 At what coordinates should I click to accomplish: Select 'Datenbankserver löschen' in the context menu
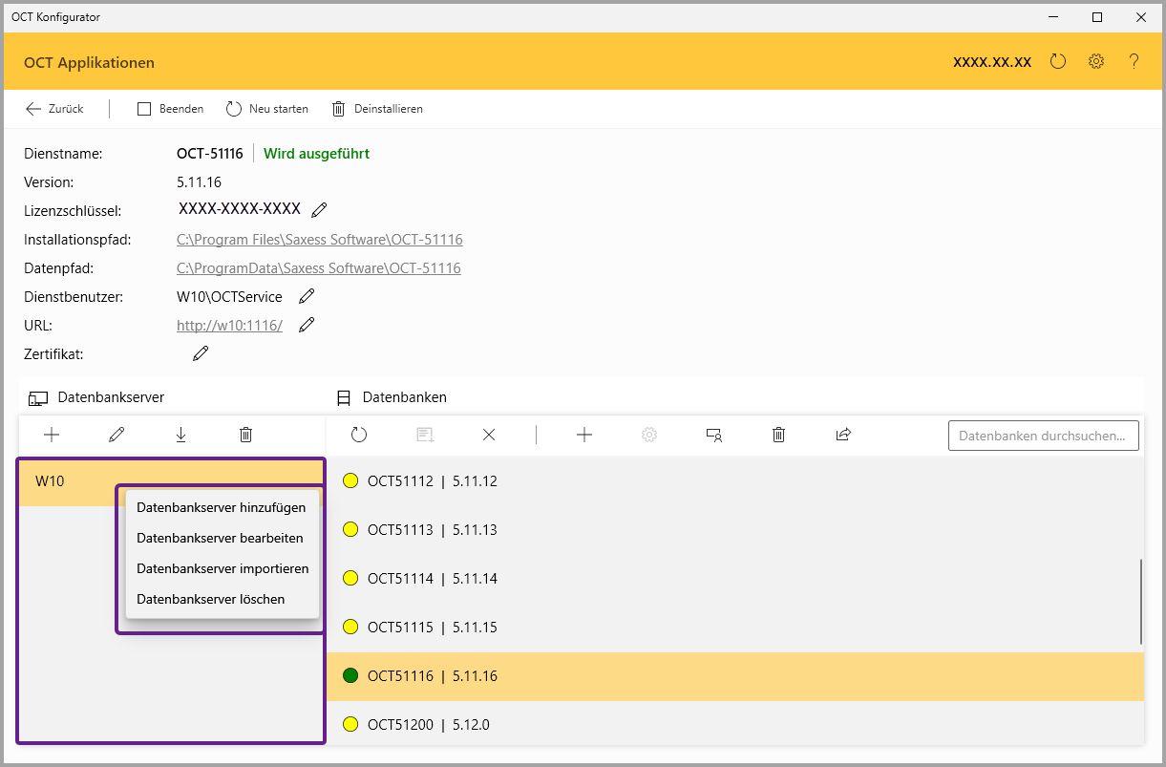click(x=210, y=600)
